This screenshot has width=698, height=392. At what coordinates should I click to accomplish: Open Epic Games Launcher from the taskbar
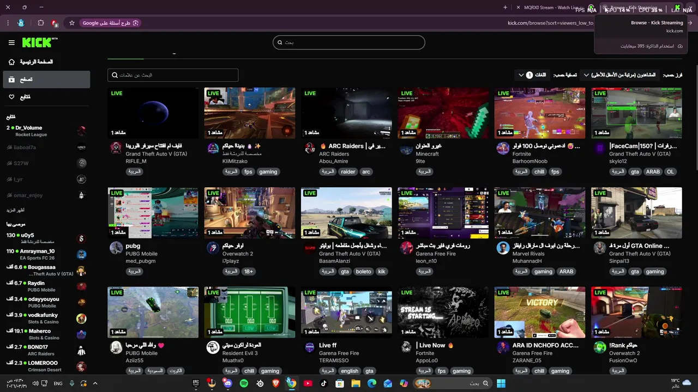[x=196, y=383]
